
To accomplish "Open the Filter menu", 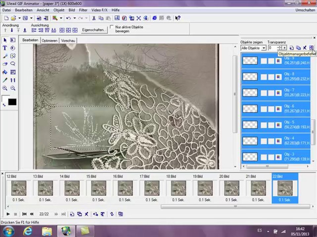I will coord(83,10).
